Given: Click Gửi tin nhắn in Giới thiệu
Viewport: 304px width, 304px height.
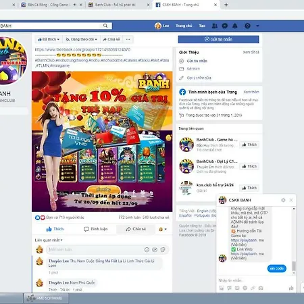Looking at the screenshot, I should 197,61.
